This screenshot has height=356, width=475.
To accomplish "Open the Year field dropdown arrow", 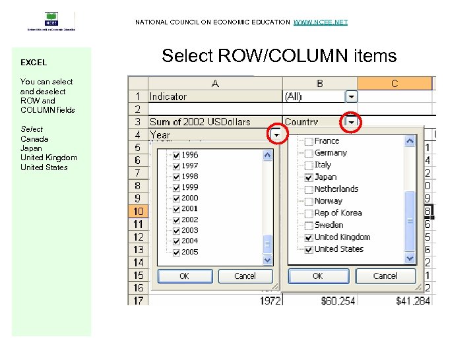I will 276,135.
